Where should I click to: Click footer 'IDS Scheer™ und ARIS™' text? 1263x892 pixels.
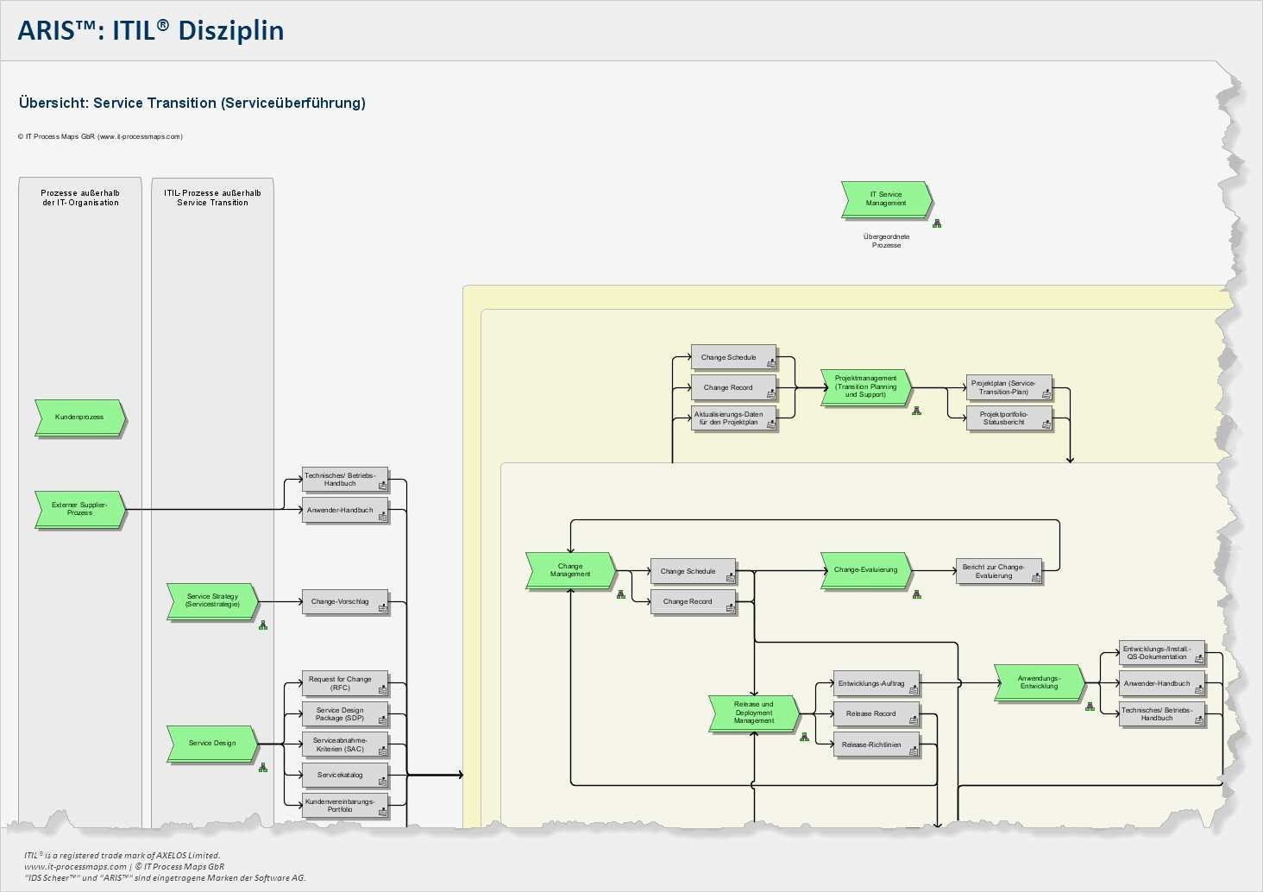[165, 878]
